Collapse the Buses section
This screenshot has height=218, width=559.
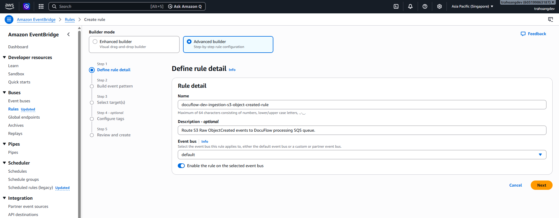(x=4, y=92)
